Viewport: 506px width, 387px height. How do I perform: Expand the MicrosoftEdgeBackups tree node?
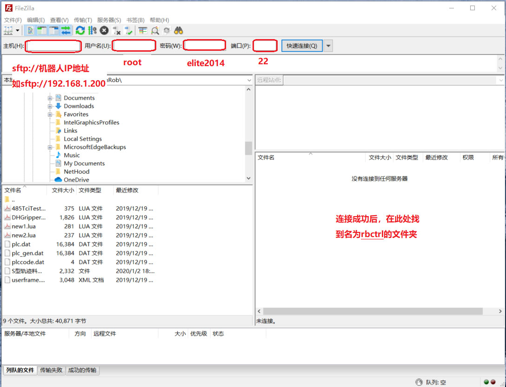[x=50, y=147]
